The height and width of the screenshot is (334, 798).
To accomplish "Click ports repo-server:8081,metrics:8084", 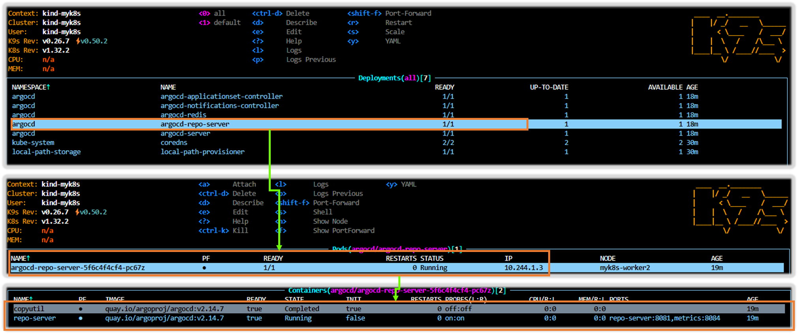I will coord(665,318).
